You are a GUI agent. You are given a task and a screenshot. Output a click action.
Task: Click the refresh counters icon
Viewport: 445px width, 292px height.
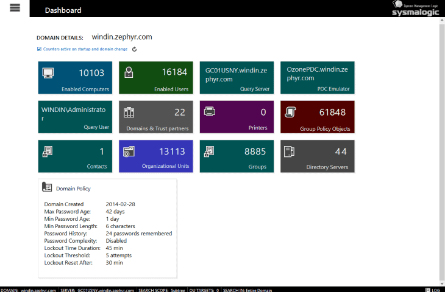pos(134,49)
